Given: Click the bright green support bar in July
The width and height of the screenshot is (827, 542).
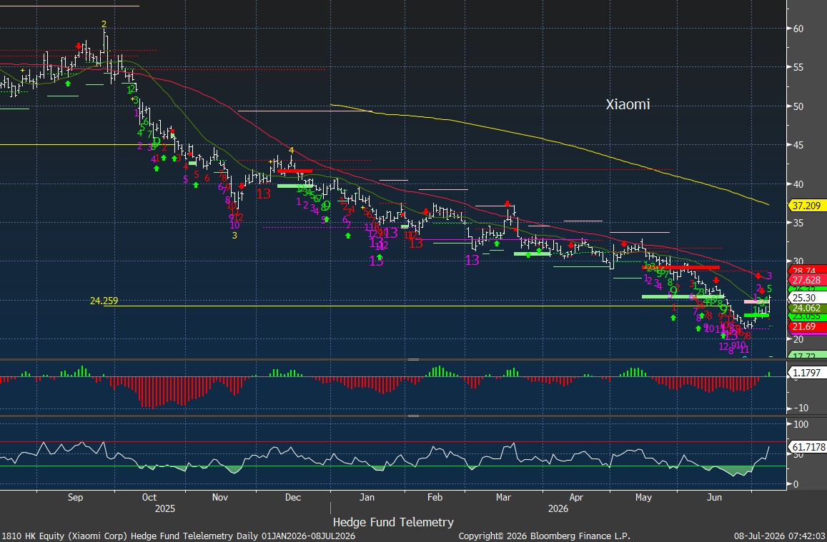Looking at the screenshot, I should coord(756,315).
